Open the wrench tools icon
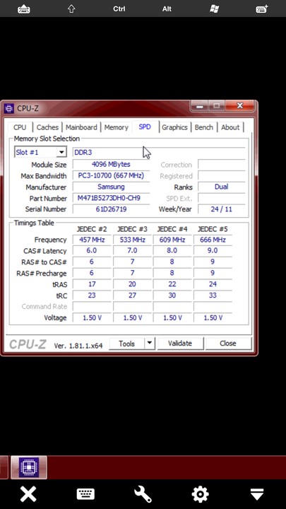 (x=143, y=494)
